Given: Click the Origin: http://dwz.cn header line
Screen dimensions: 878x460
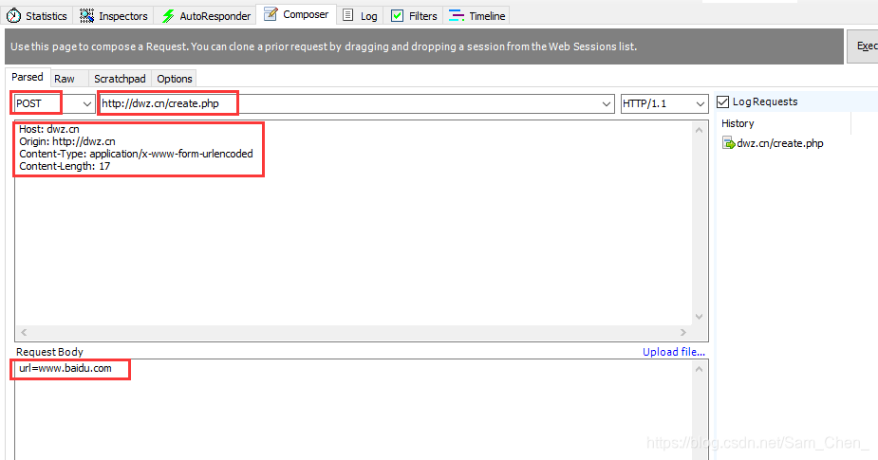Looking at the screenshot, I should point(67,141).
